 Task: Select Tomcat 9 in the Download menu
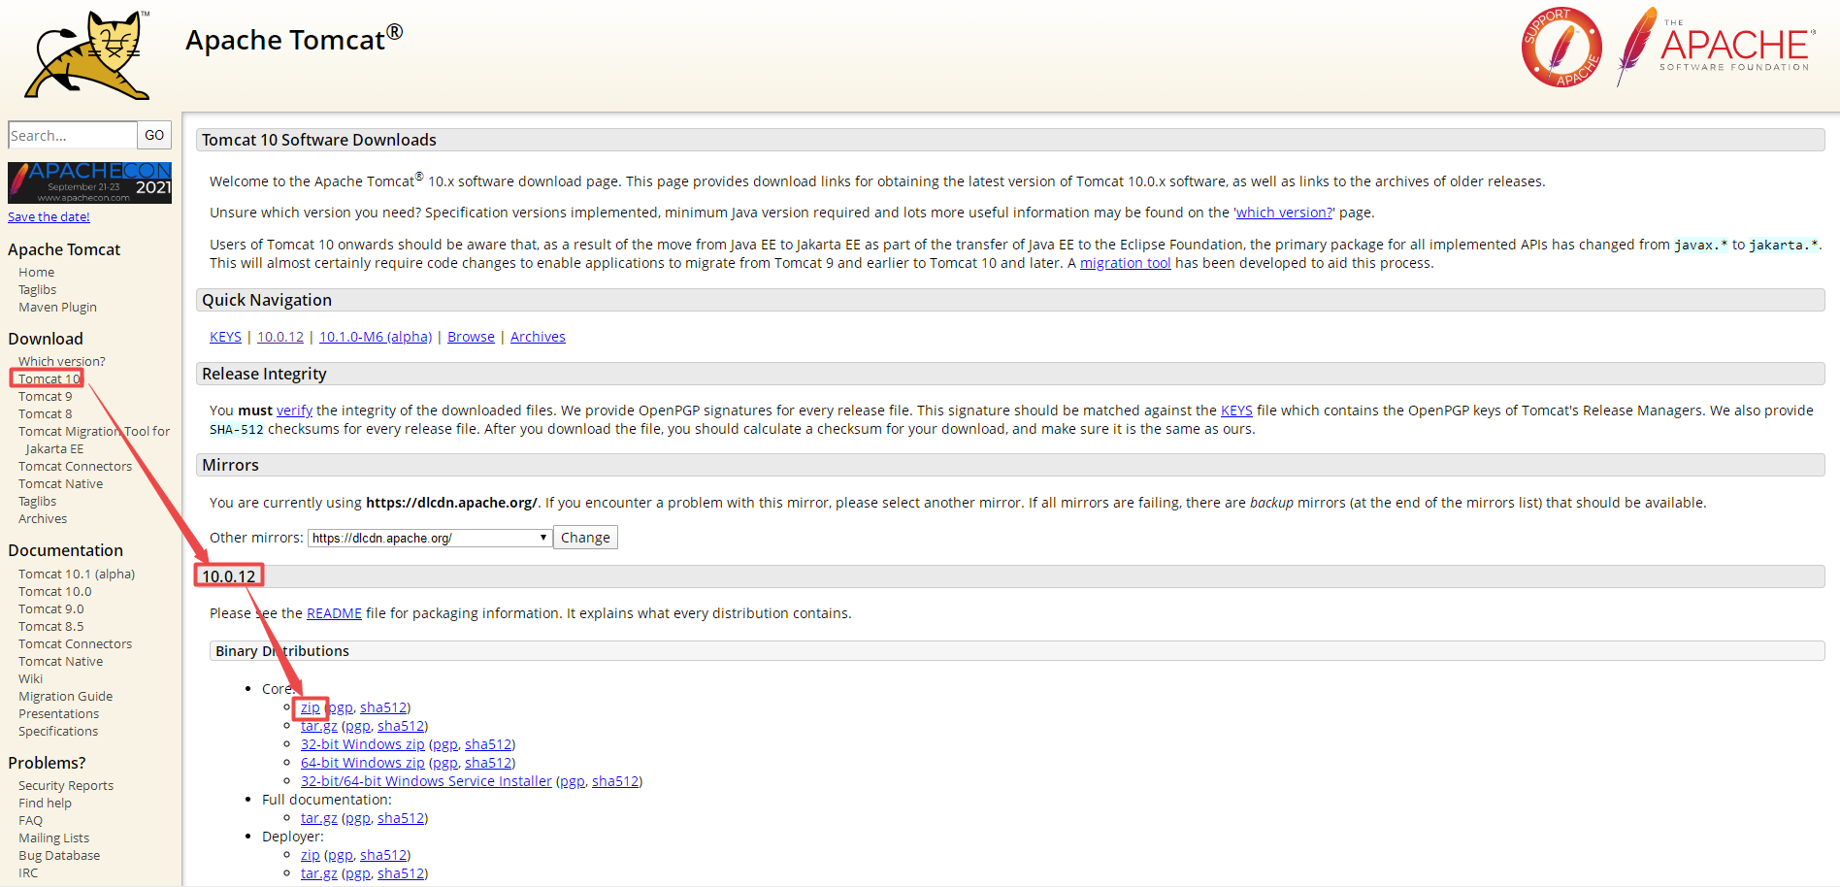45,397
